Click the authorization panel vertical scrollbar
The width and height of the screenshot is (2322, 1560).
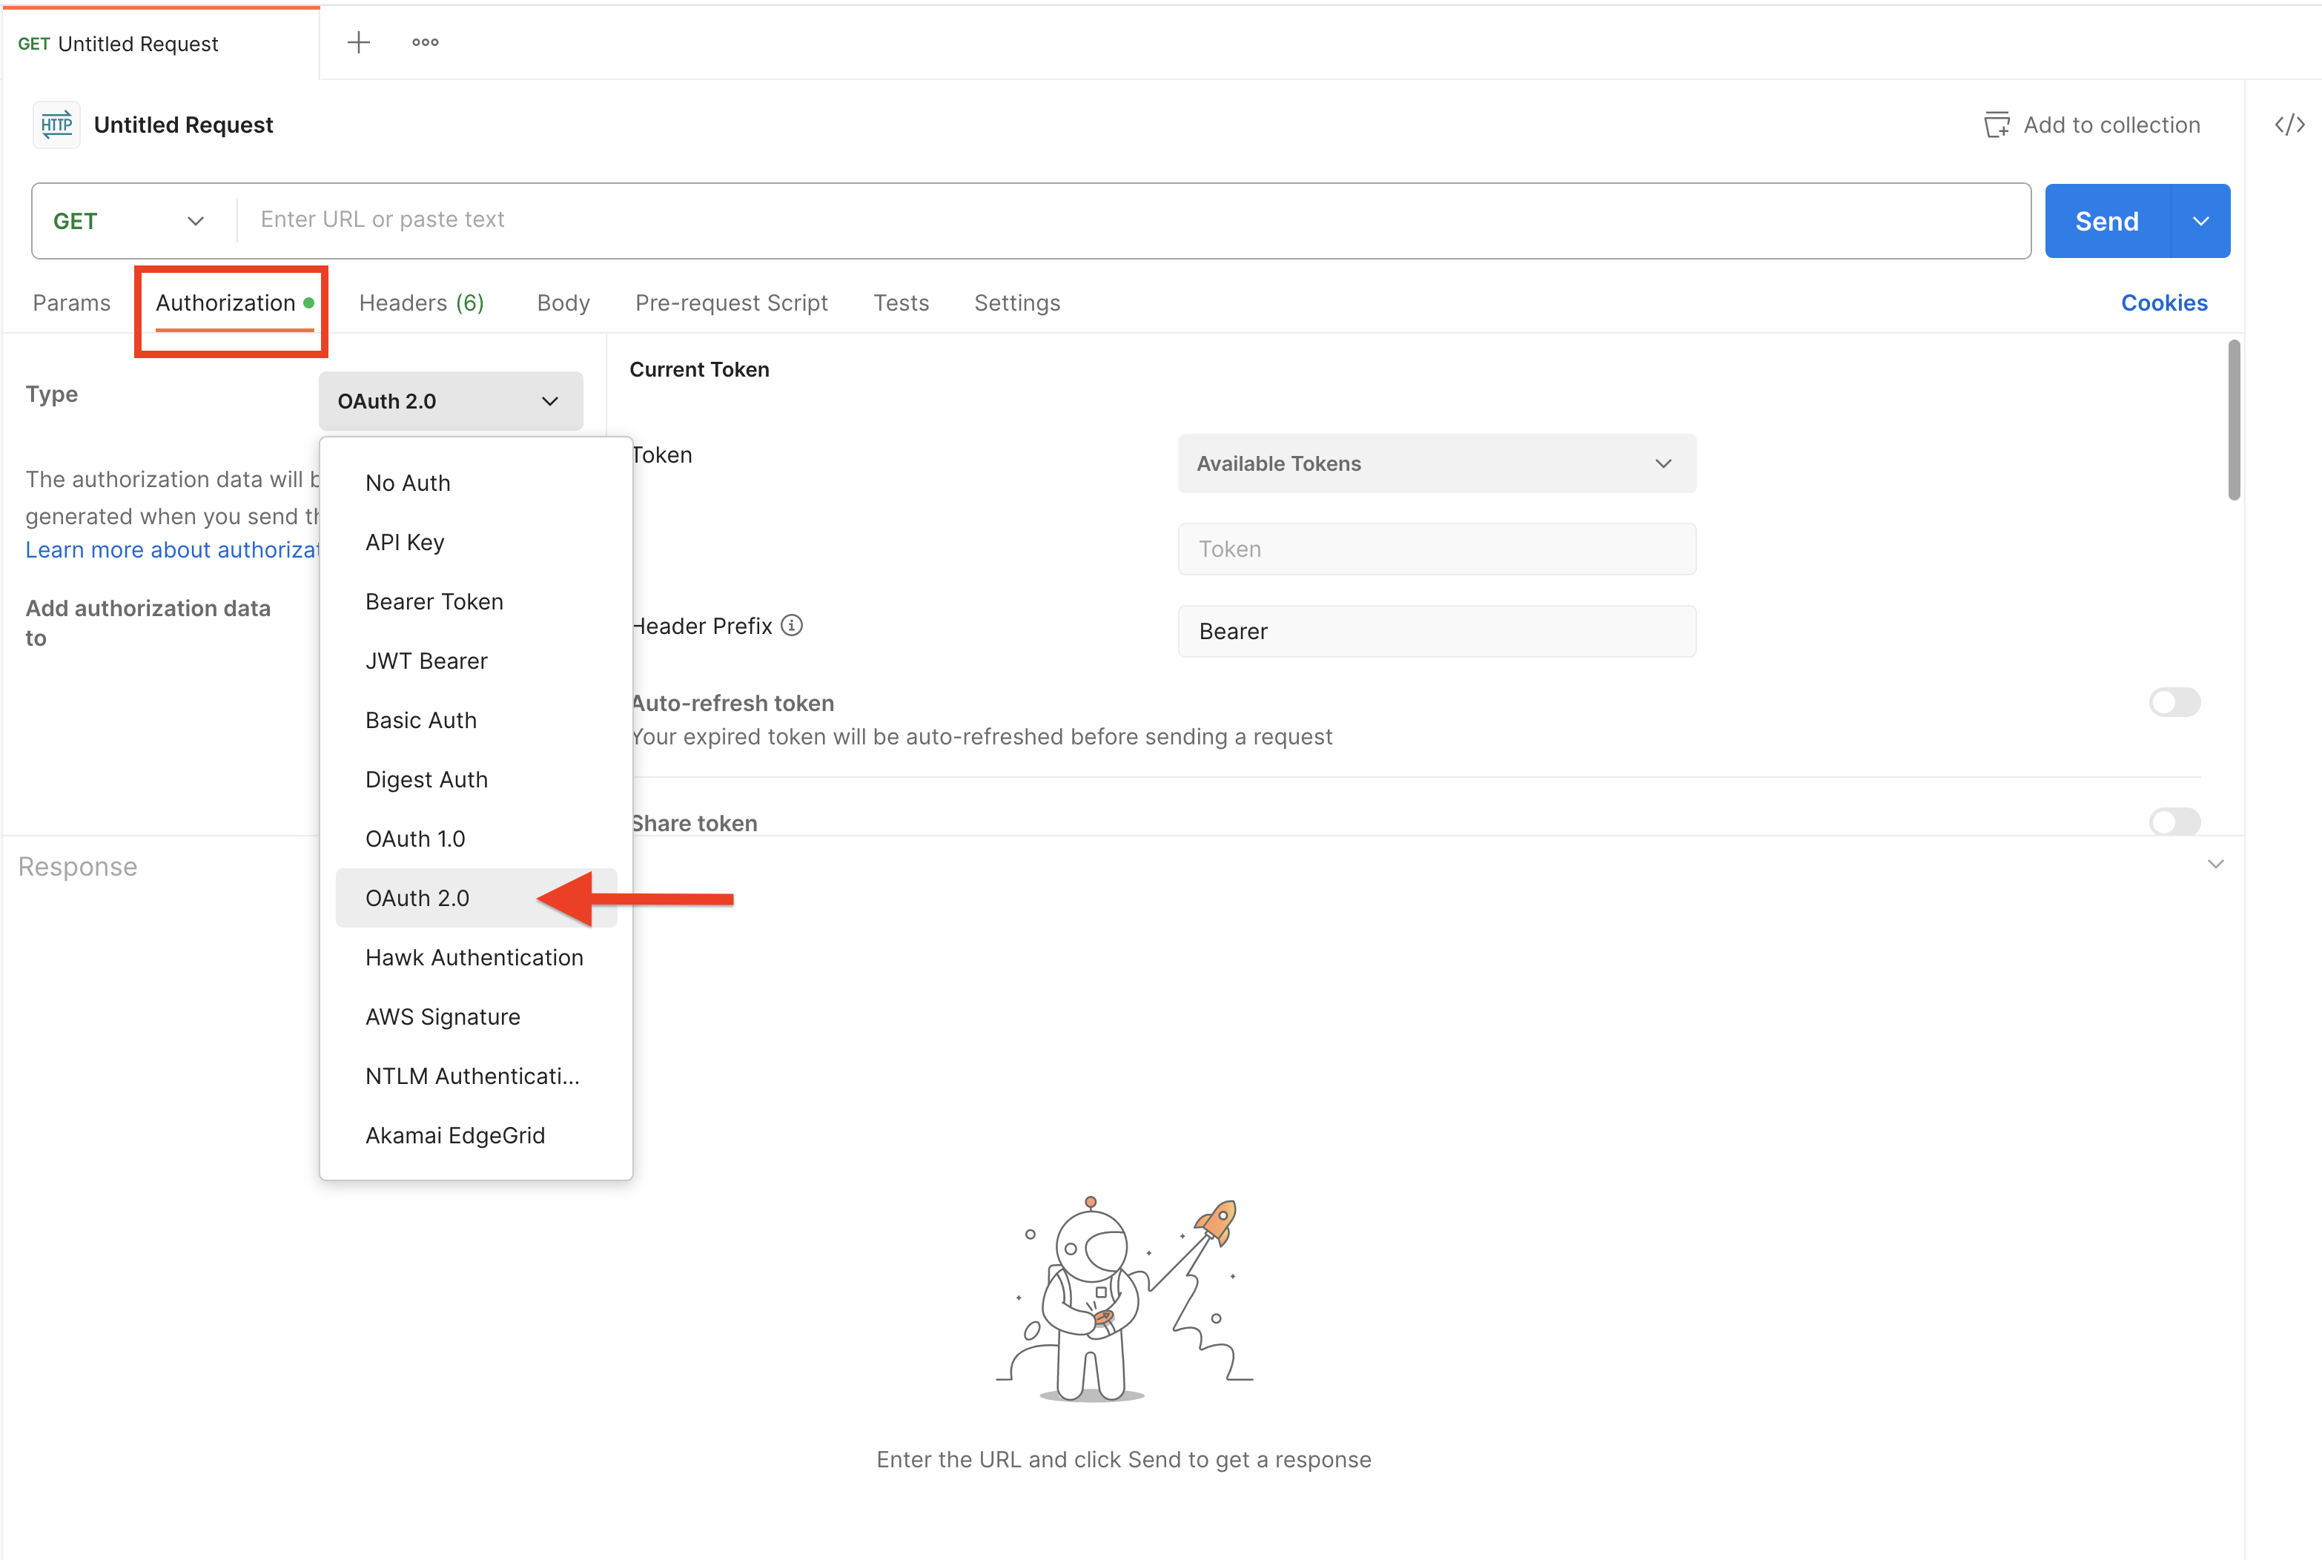[x=2234, y=420]
